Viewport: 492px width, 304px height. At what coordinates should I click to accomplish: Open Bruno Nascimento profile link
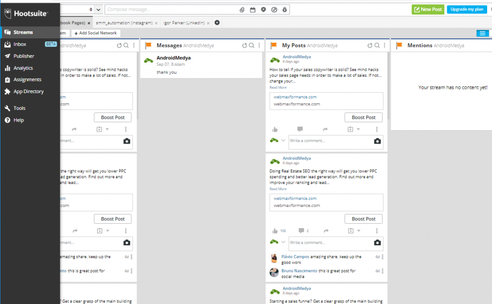click(x=299, y=271)
